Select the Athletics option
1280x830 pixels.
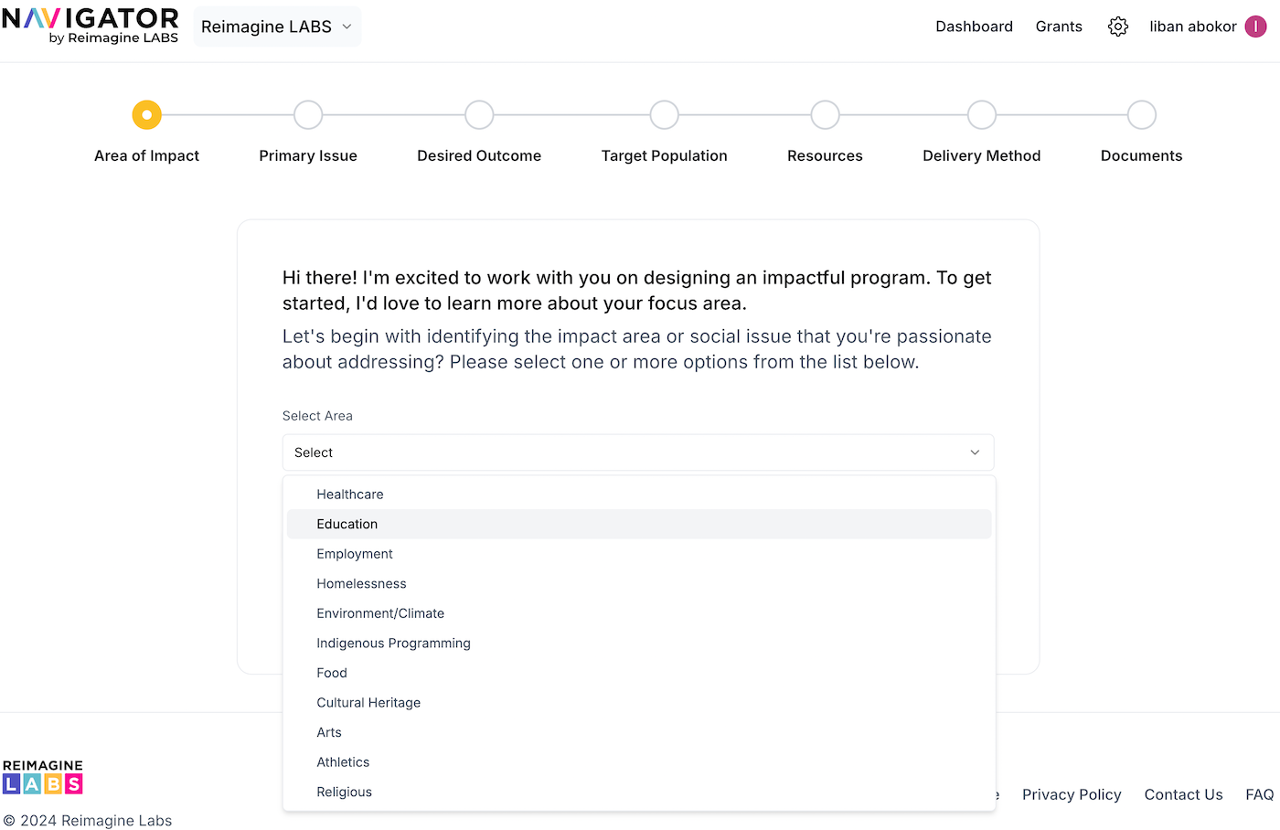(639, 762)
